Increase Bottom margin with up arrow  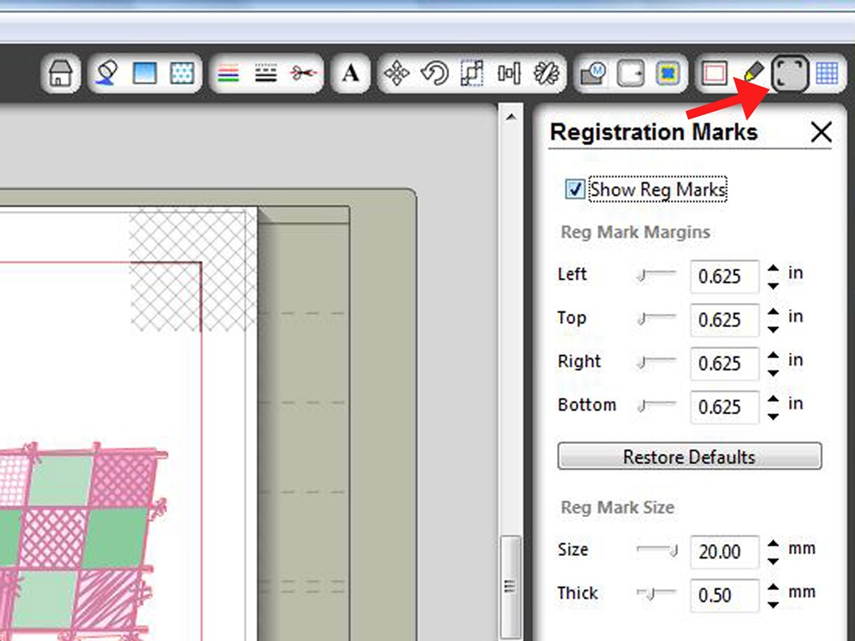[773, 399]
